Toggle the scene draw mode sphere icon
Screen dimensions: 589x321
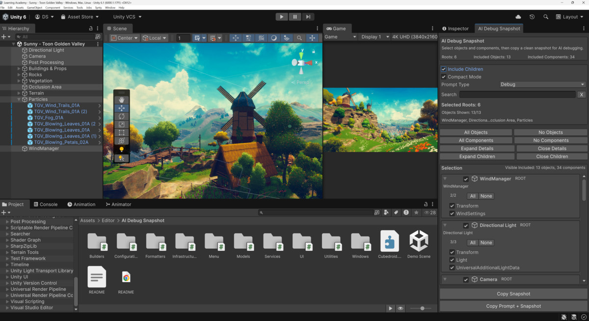point(274,38)
